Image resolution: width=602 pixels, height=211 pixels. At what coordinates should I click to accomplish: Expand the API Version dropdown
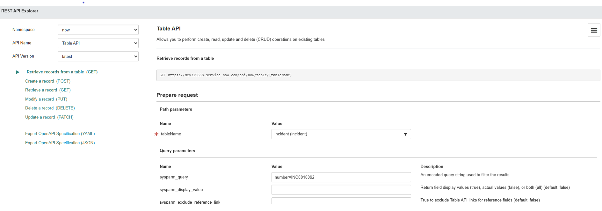pos(98,57)
